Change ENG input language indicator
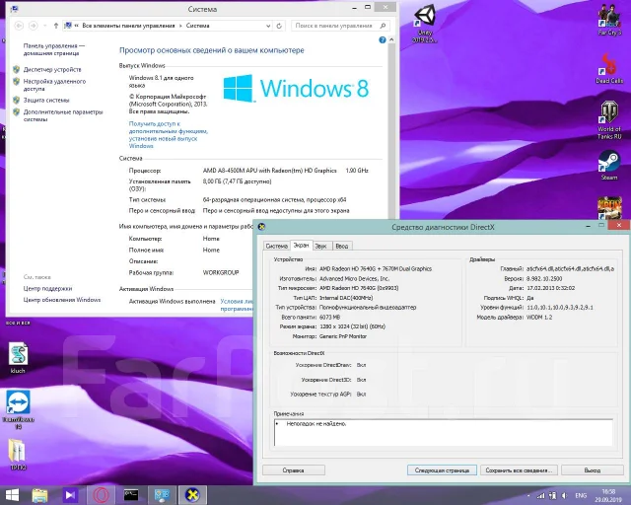Viewport: 631px width, 505px height. [581, 496]
